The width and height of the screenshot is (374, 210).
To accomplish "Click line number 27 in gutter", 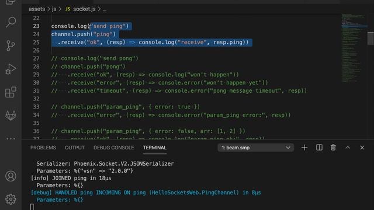I will (x=36, y=58).
